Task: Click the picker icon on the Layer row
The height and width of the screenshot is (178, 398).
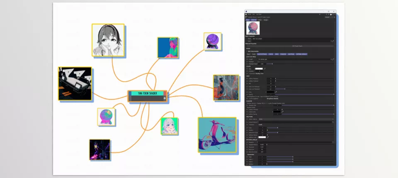Action: [x=333, y=41]
